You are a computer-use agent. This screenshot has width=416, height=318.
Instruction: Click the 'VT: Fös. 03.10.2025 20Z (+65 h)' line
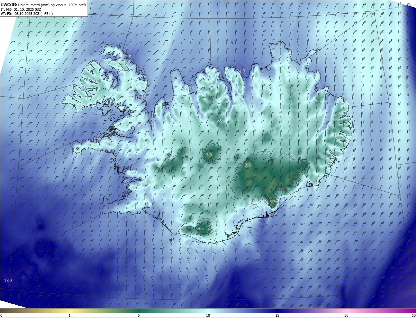click(x=27, y=14)
